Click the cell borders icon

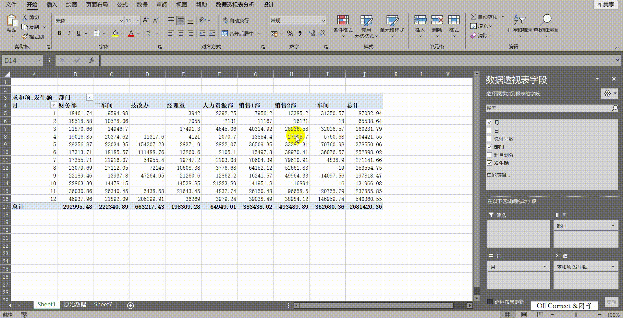tap(96, 33)
